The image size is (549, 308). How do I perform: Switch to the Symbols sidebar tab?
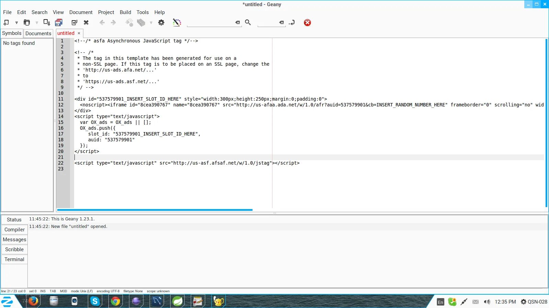click(x=12, y=33)
